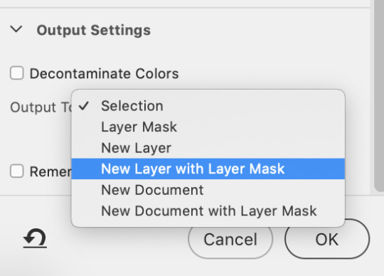Click the Output Settings section heading
Viewport: 384px width, 276px height.
click(94, 31)
